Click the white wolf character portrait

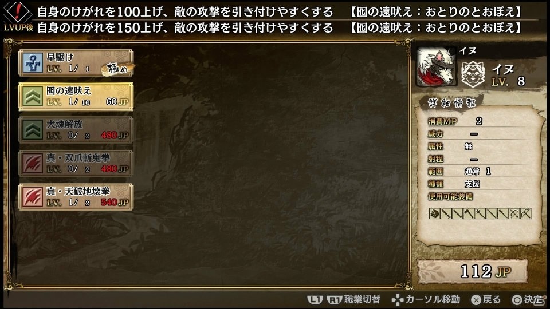point(437,68)
